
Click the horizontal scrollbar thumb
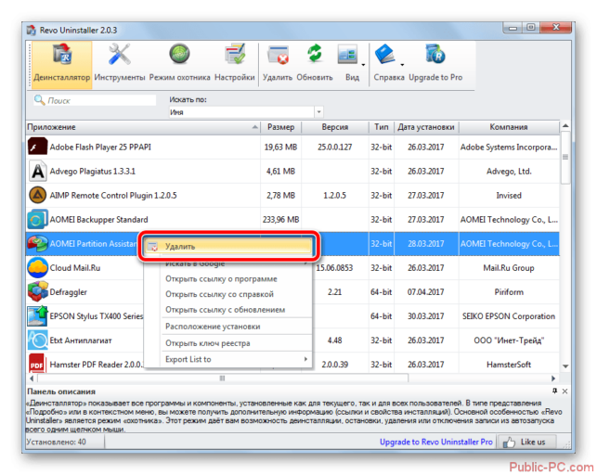pyautogui.click(x=223, y=379)
